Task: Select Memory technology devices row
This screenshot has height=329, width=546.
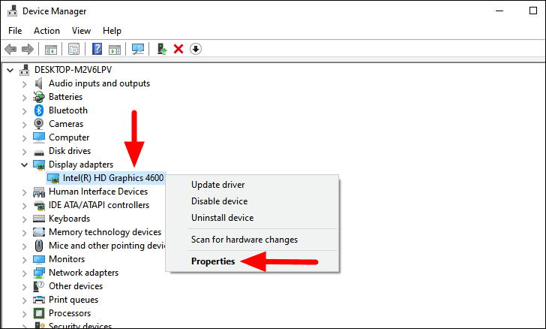Action: pyautogui.click(x=105, y=232)
